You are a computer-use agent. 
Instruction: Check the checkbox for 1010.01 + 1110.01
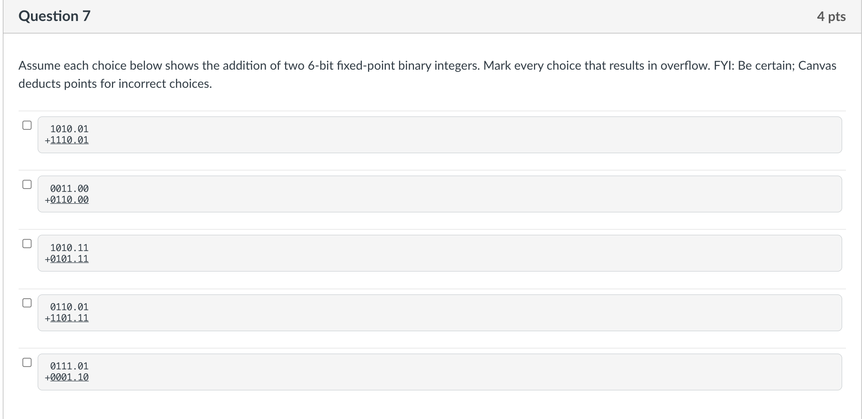(27, 125)
